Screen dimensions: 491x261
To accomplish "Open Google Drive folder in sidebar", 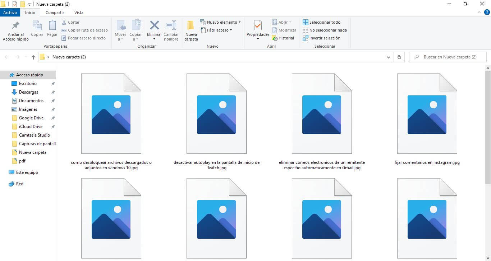I will pos(31,118).
